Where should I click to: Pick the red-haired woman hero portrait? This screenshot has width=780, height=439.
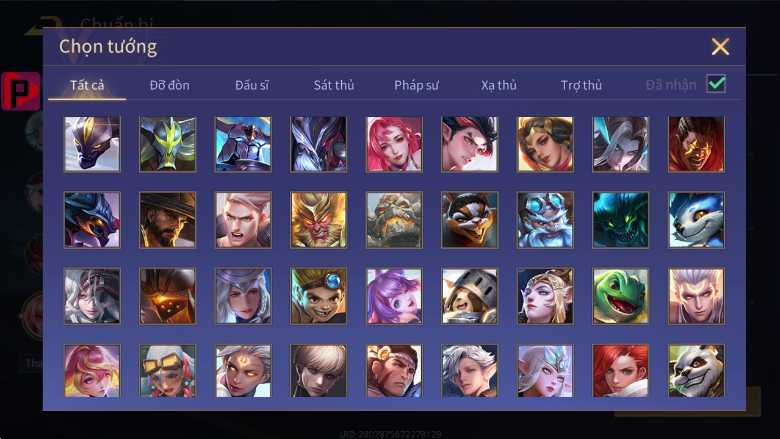click(x=621, y=370)
